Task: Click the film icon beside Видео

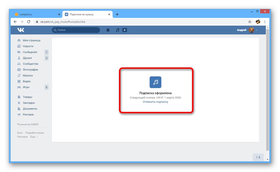Action: (19, 81)
